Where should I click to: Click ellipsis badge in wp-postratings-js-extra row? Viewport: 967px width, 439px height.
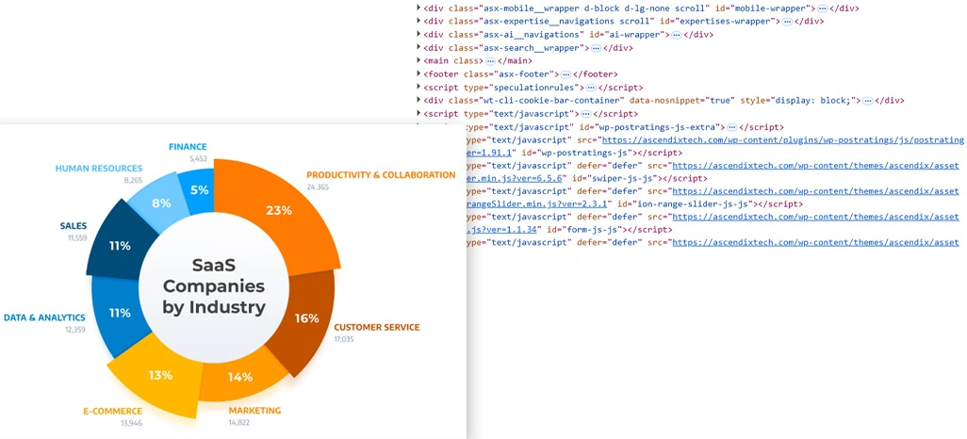tap(731, 127)
